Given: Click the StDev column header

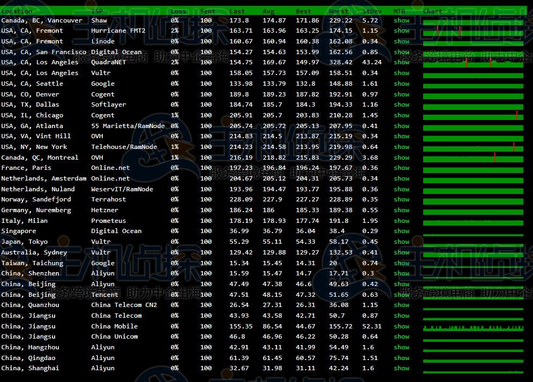Looking at the screenshot, I should (x=372, y=11).
